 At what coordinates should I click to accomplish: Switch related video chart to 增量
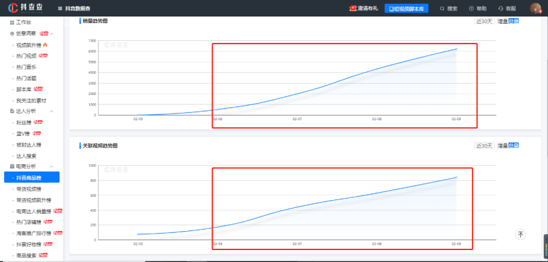502,145
